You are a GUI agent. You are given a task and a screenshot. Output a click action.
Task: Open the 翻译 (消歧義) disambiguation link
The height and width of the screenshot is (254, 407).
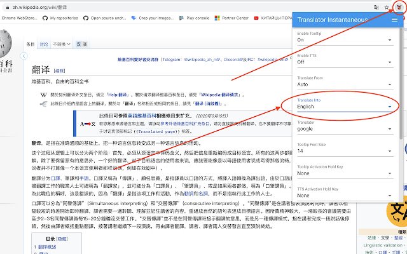(x=209, y=104)
